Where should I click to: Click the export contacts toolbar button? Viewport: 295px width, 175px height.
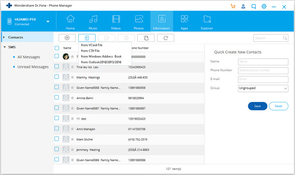[x=106, y=38]
